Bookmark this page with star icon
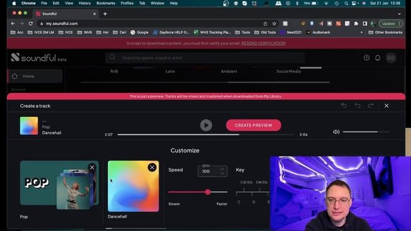The height and width of the screenshot is (231, 411). (x=274, y=24)
